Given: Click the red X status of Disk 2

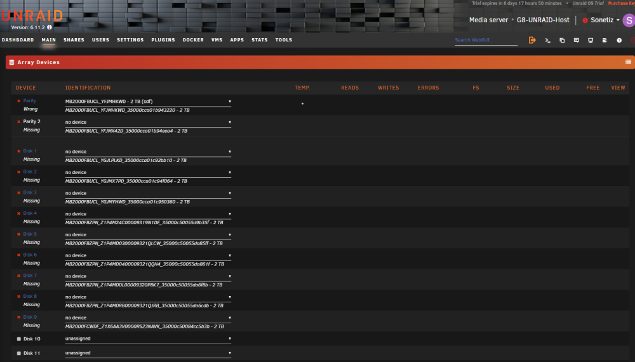Looking at the screenshot, I should coord(18,171).
